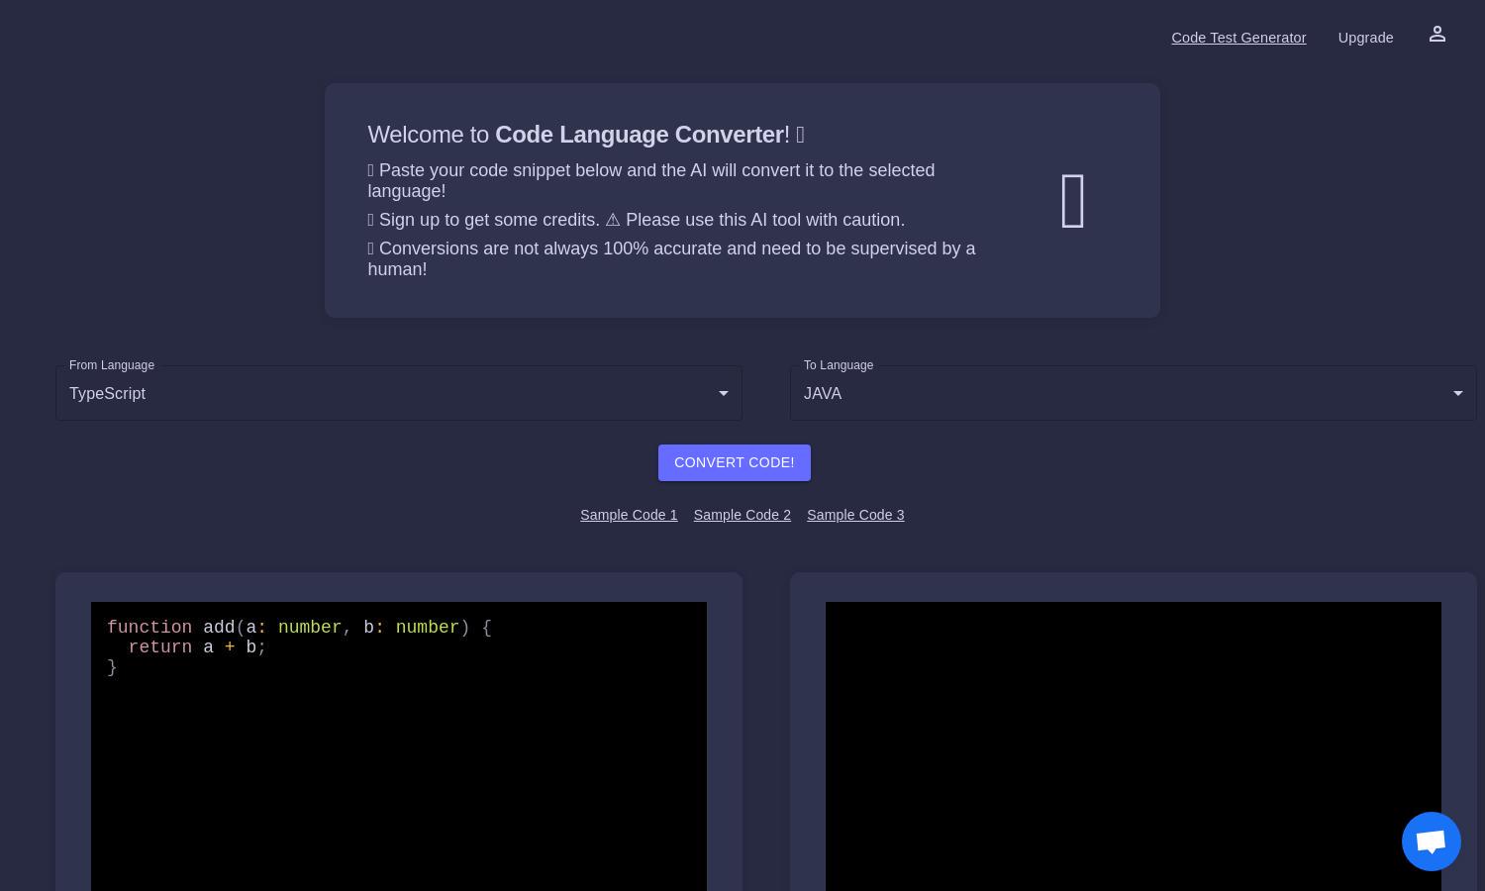
Task: Click the Welcome to Code Language Converter heading
Action: pos(586,135)
